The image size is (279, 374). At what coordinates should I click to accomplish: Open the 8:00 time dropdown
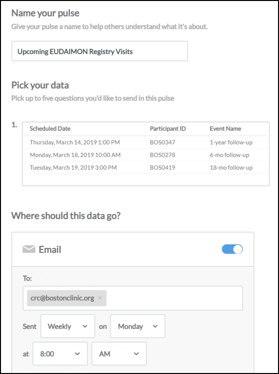click(60, 353)
